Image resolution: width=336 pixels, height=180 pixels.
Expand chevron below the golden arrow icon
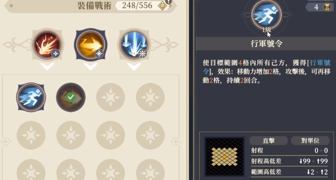91,66
